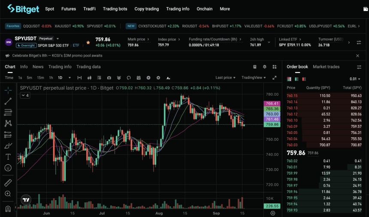Click the chart replay icon
Screen dimensions: 369x217
click(x=129, y=78)
